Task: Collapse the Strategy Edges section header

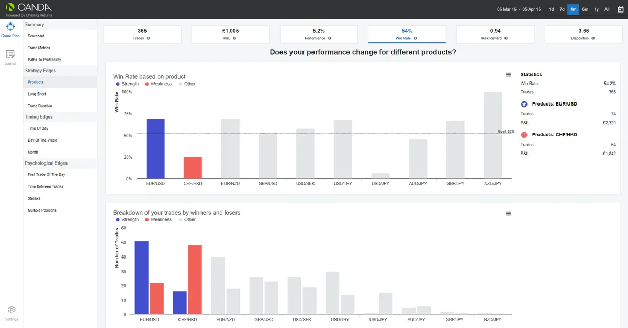Action: (60, 71)
